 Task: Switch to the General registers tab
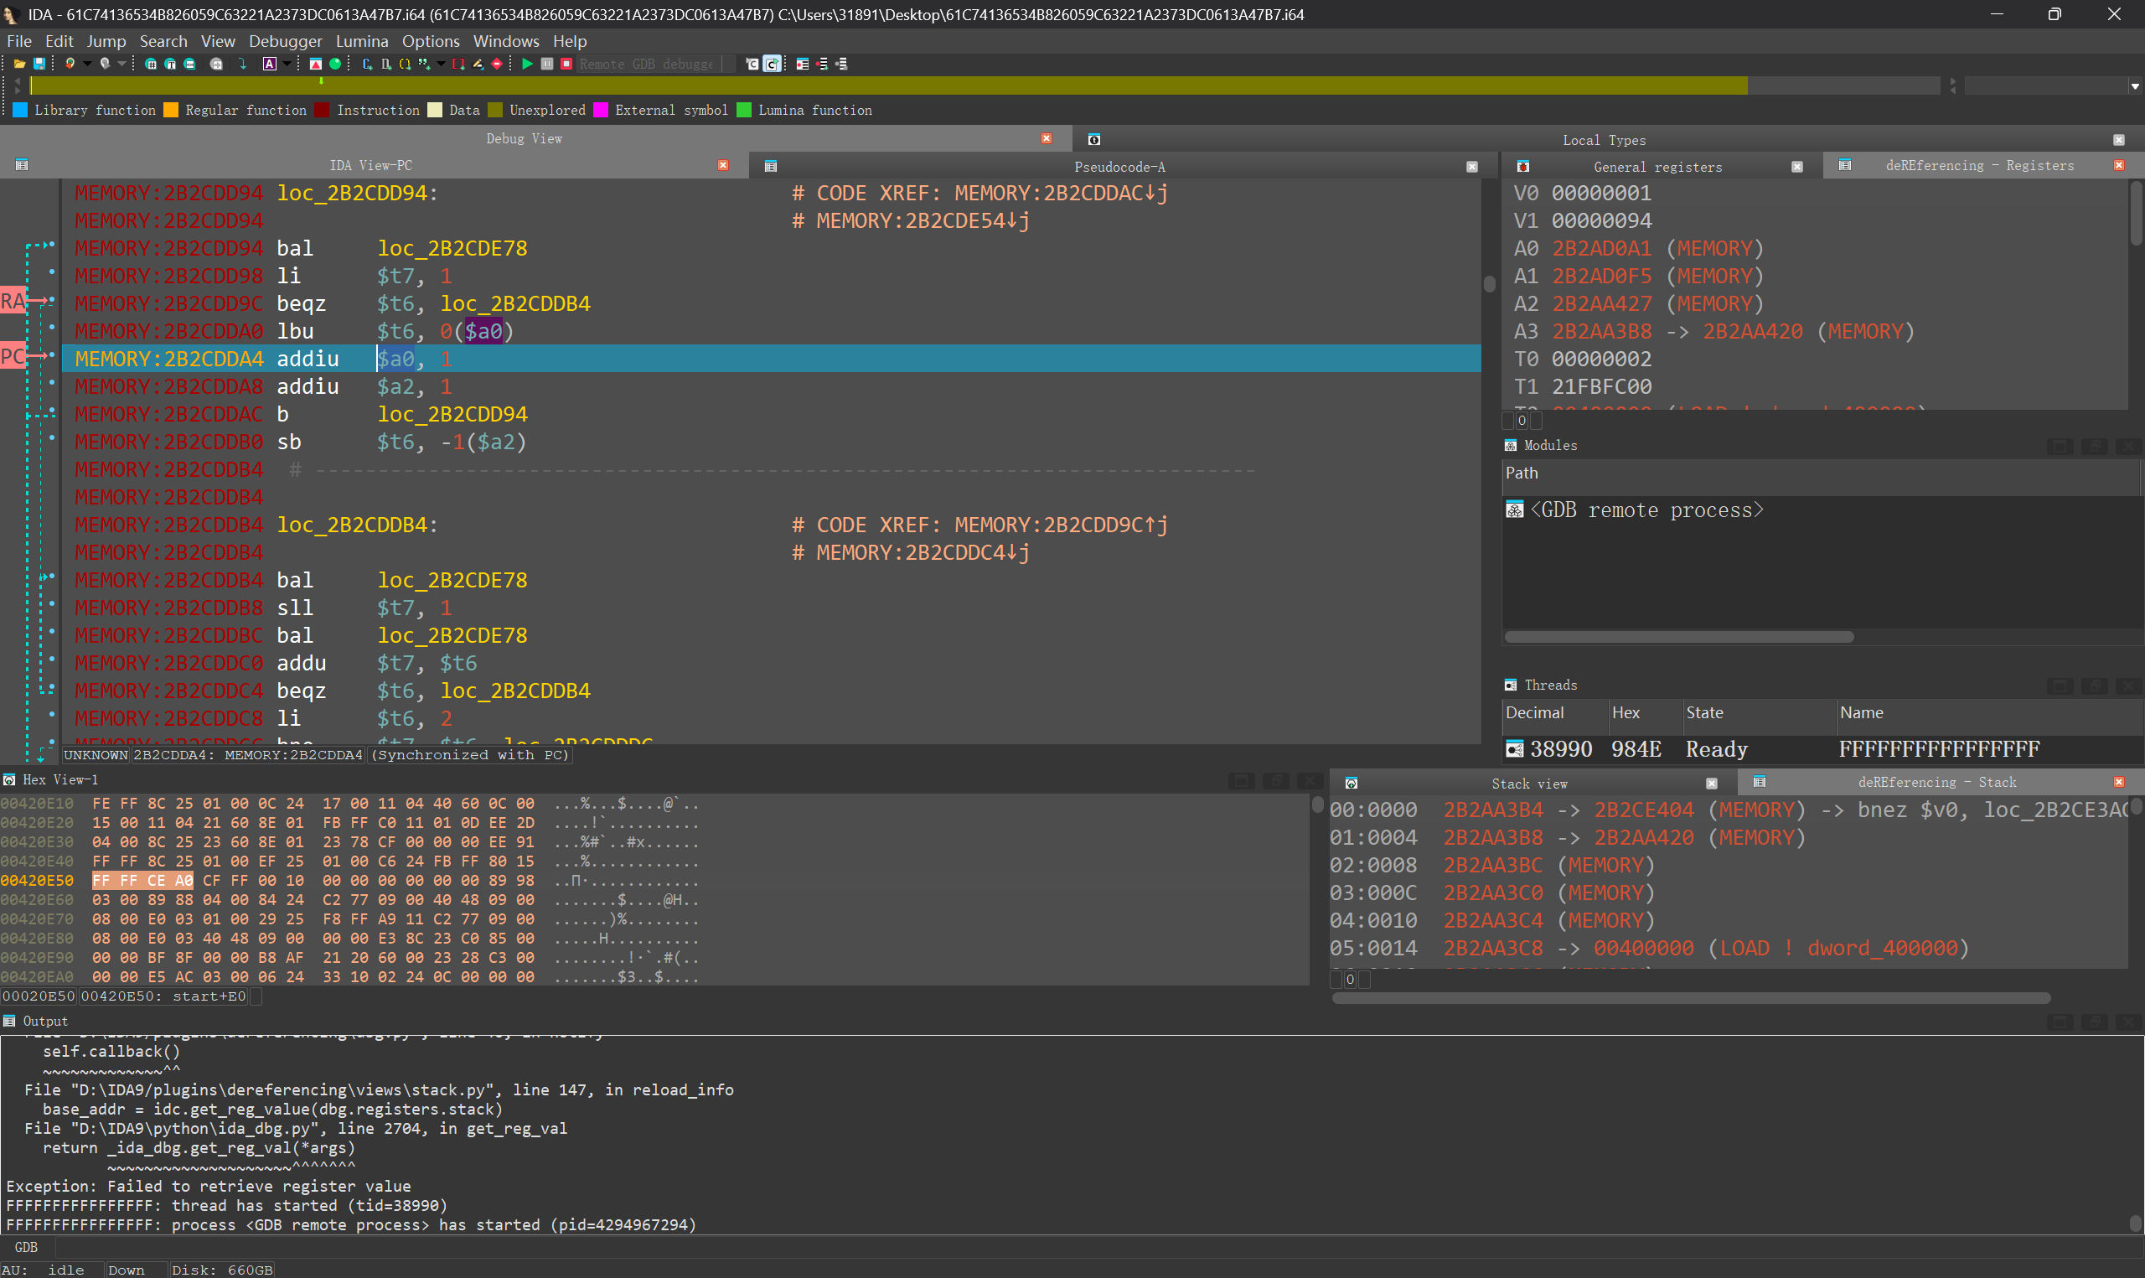(1657, 167)
